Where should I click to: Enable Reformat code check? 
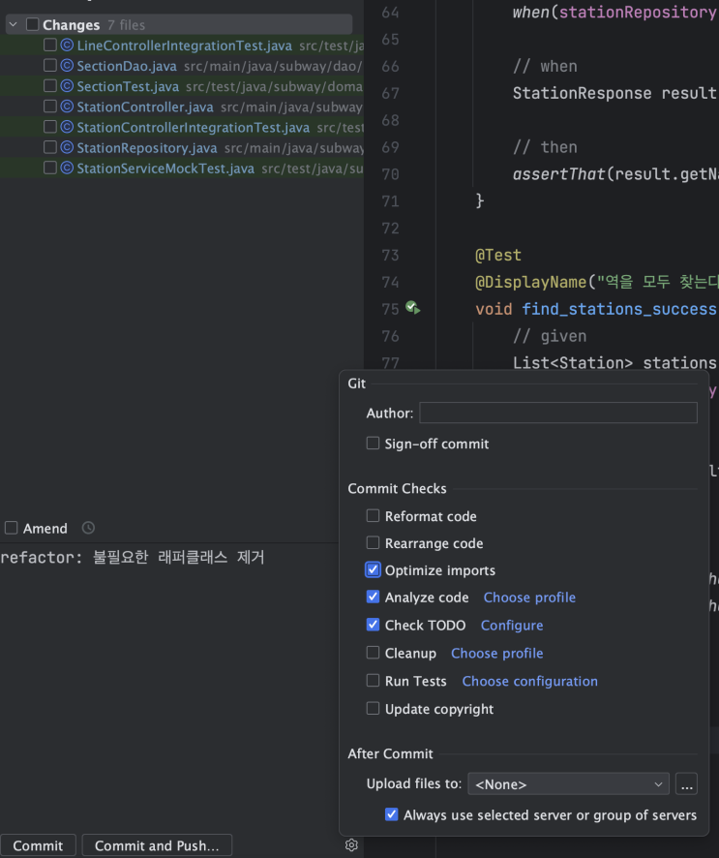point(373,516)
